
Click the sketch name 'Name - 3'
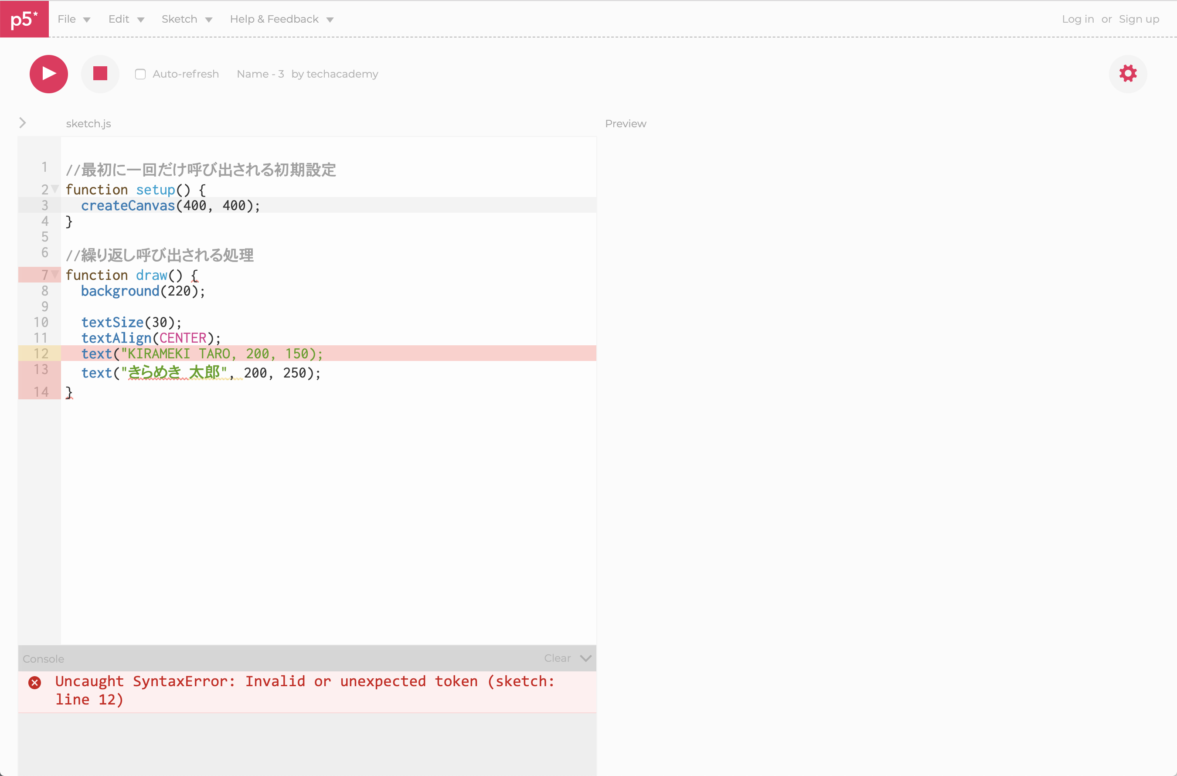tap(260, 74)
